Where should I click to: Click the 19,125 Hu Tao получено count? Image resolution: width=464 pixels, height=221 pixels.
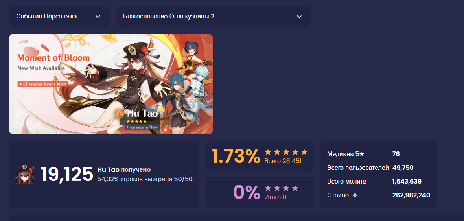(66, 174)
